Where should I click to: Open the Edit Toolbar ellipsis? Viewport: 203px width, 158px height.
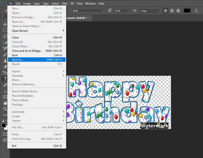point(5,115)
